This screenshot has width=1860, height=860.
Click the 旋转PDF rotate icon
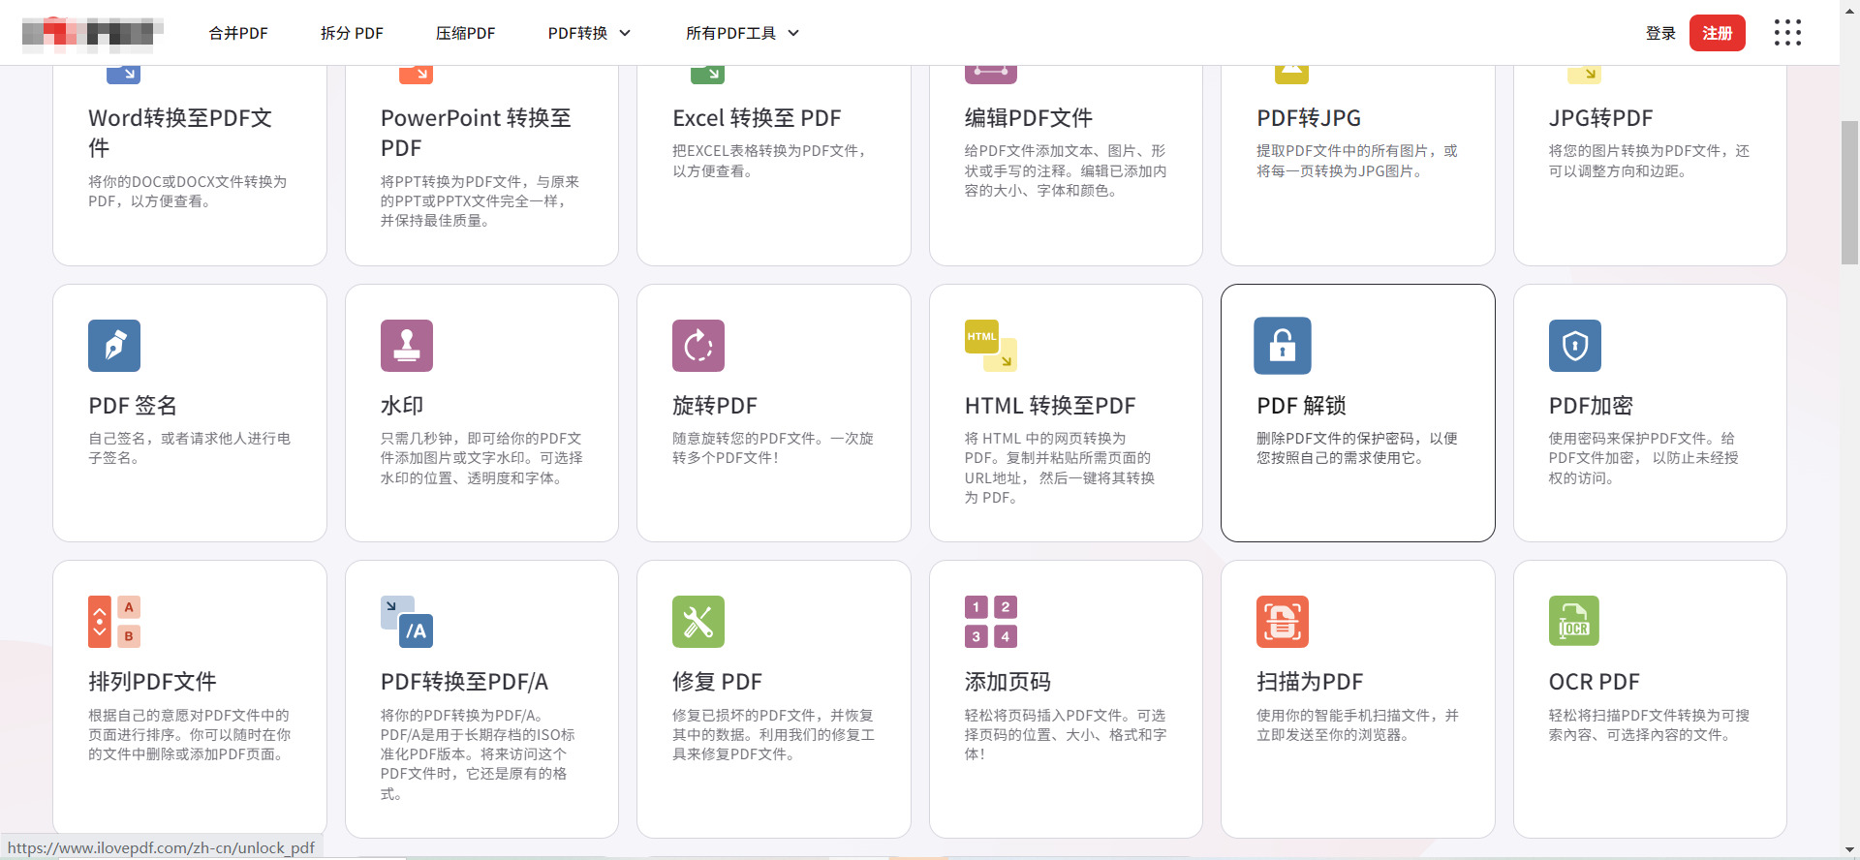pos(697,346)
